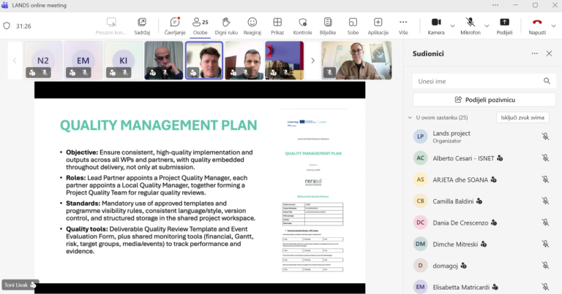Viewport: 562px width, 294px height.
Task: Open the Reagiraj reactions menu
Action: (x=252, y=26)
